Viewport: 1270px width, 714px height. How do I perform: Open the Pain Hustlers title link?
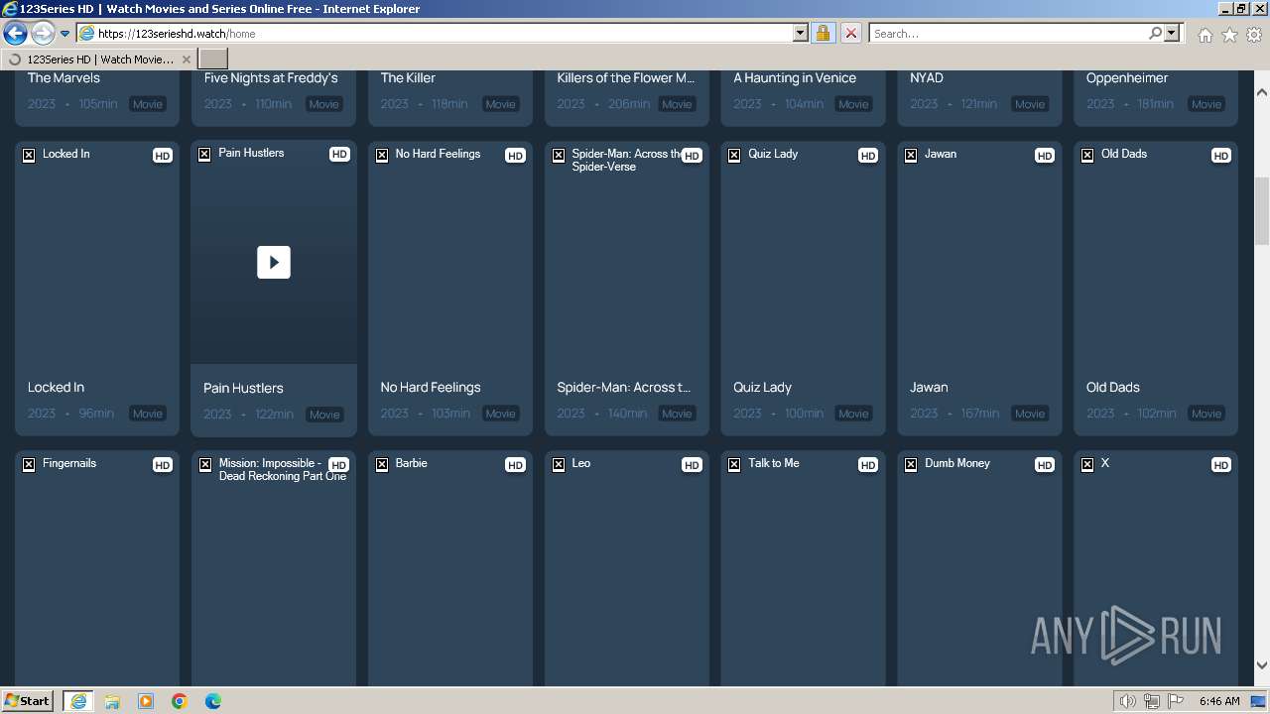click(x=243, y=388)
